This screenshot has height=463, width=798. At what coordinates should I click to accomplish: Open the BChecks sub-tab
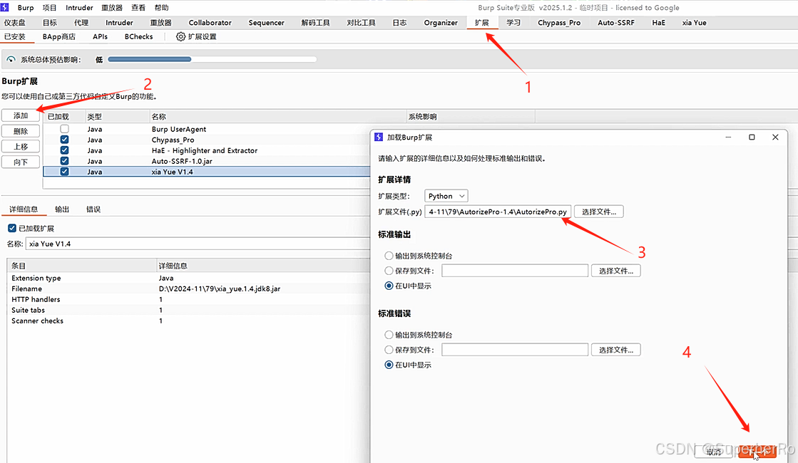pos(138,36)
